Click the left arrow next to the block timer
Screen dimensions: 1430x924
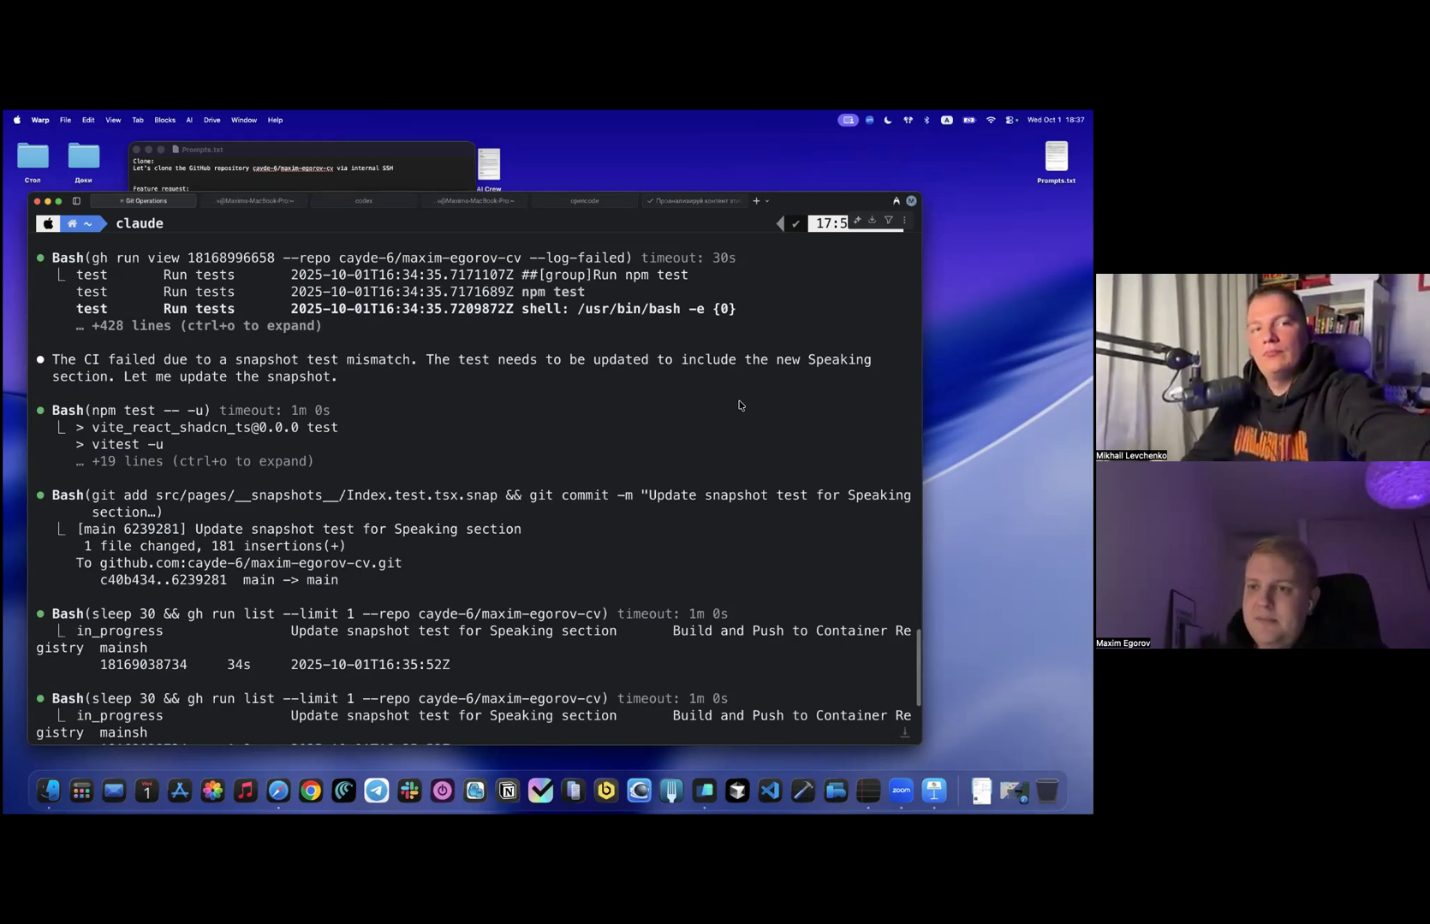(780, 223)
